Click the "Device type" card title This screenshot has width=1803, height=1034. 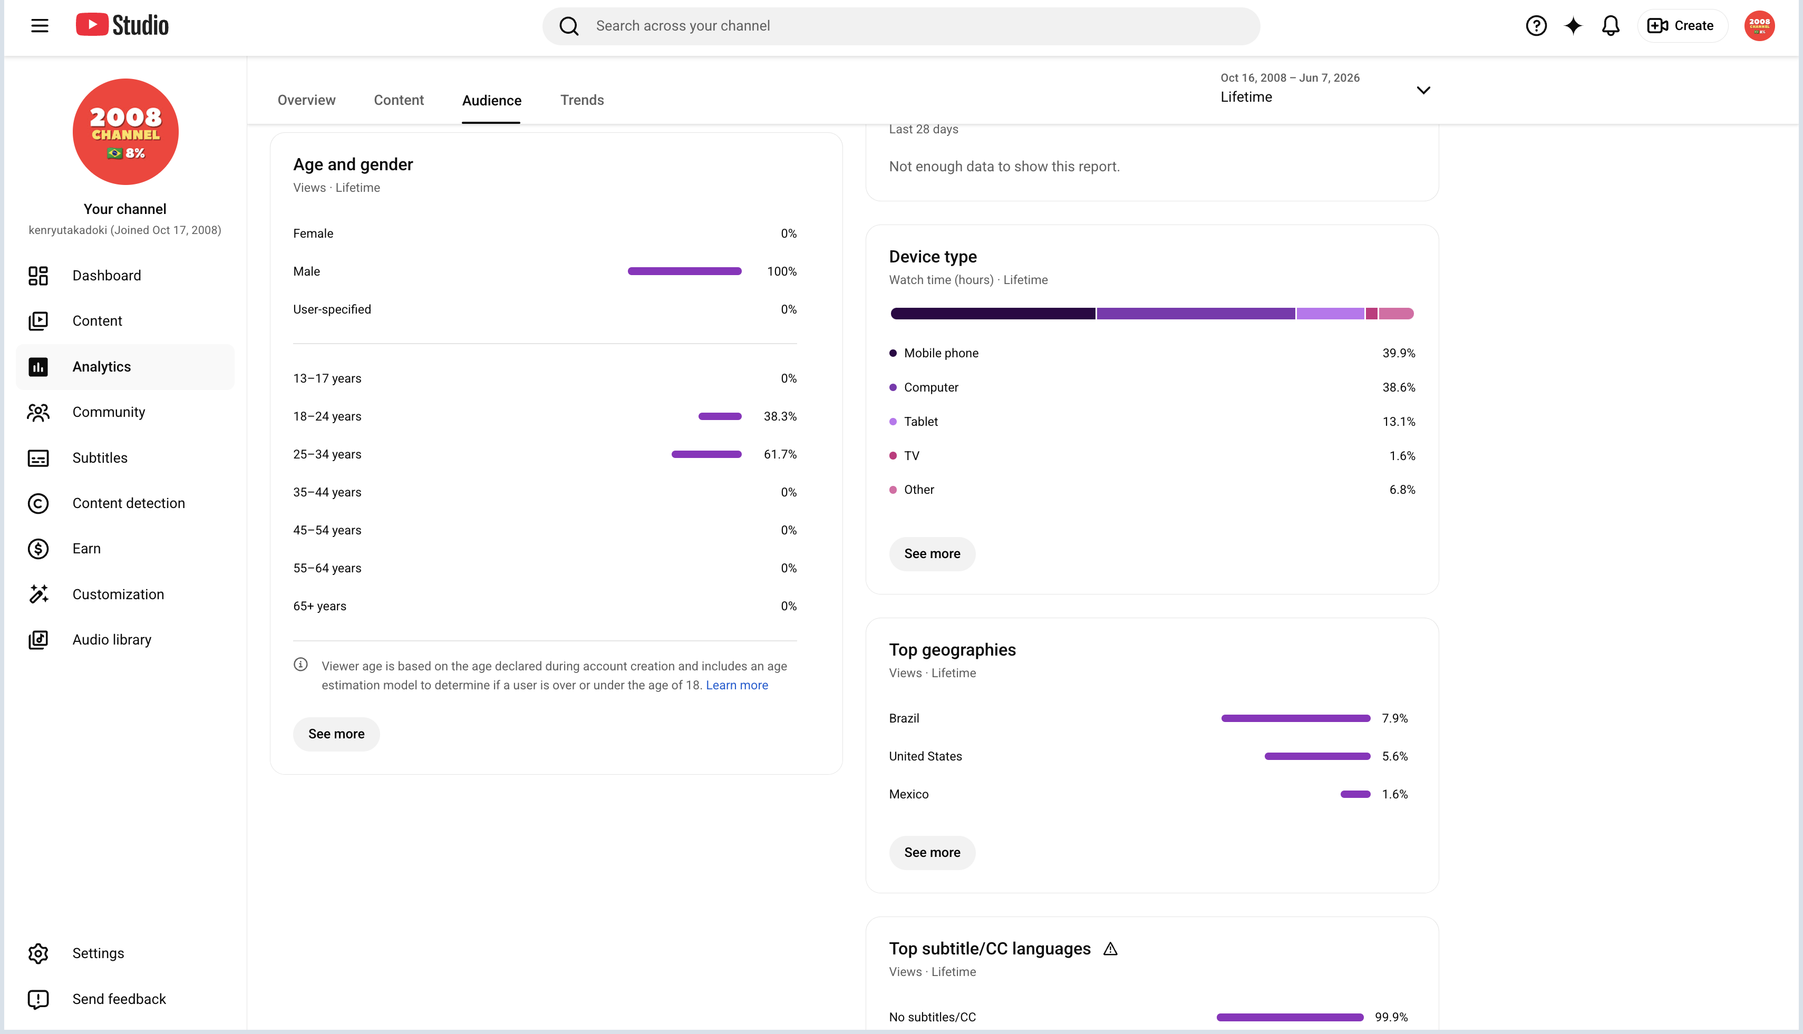click(x=933, y=257)
